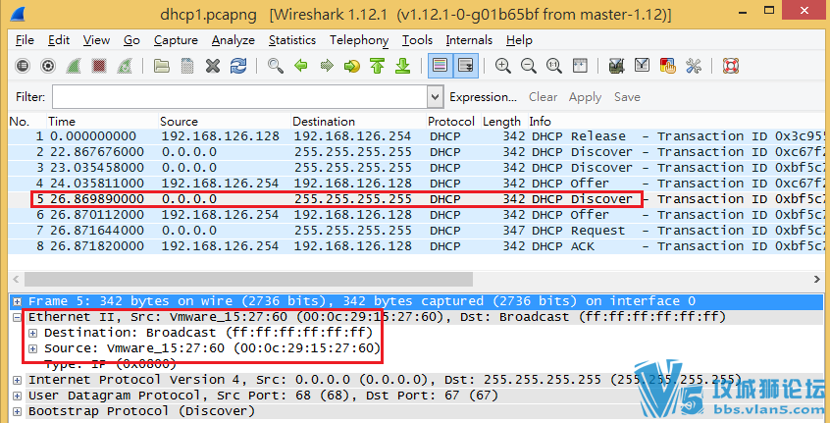
Task: Open the preferences tools icon
Action: point(693,66)
